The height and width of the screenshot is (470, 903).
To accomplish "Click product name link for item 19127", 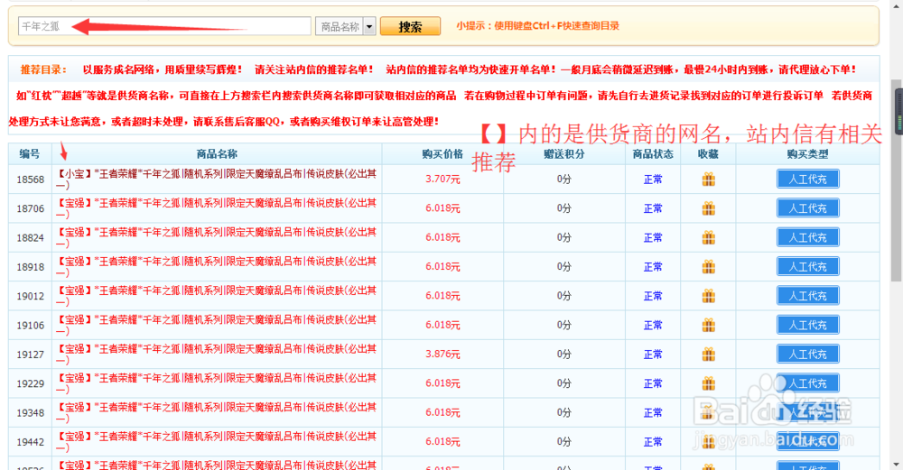I will point(216,354).
